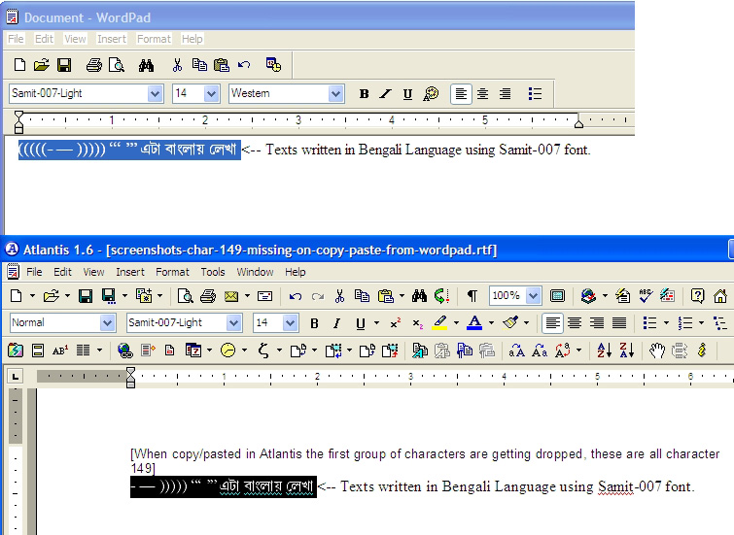The height and width of the screenshot is (535, 734).
Task: Apply blue font color in Atlantis
Action: 474,322
